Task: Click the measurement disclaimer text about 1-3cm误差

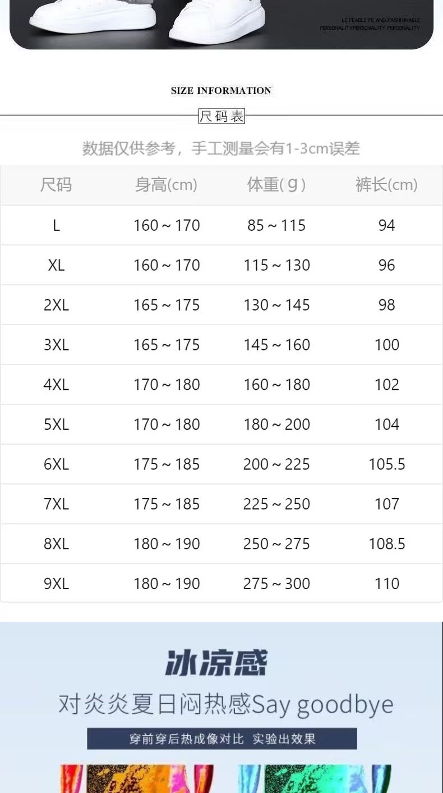Action: (221, 148)
